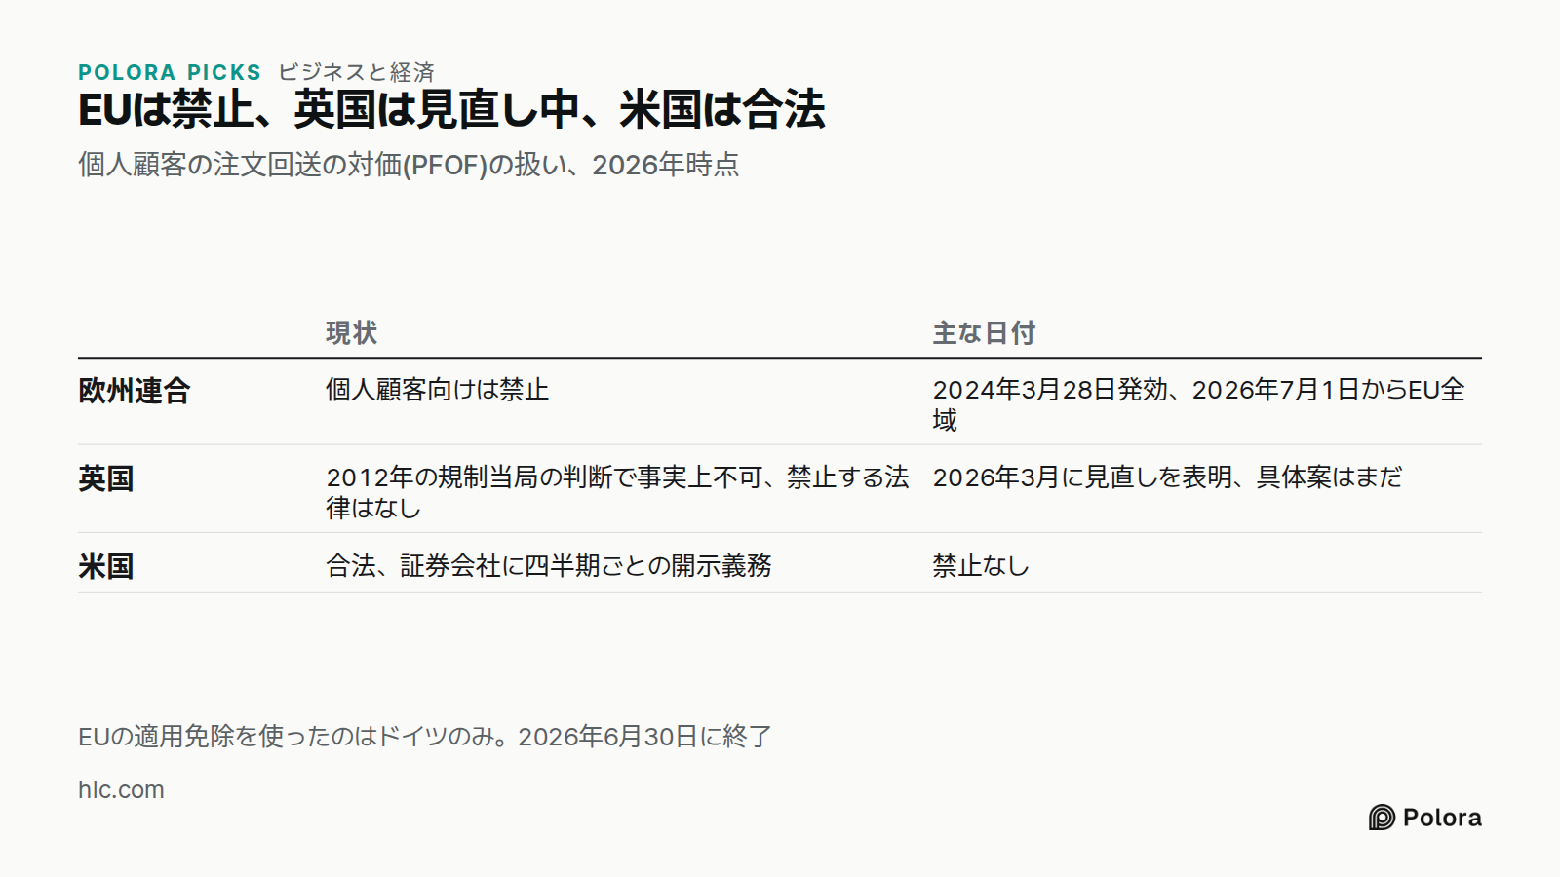Click the header rule under column titles
1560x877 pixels.
click(780, 358)
